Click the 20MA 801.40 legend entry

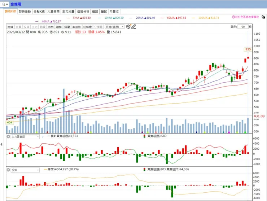142,18
